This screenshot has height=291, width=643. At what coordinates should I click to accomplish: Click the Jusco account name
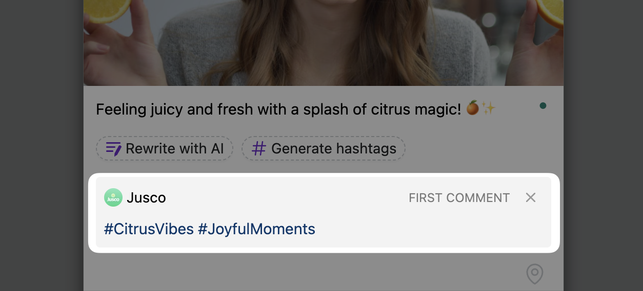(146, 198)
